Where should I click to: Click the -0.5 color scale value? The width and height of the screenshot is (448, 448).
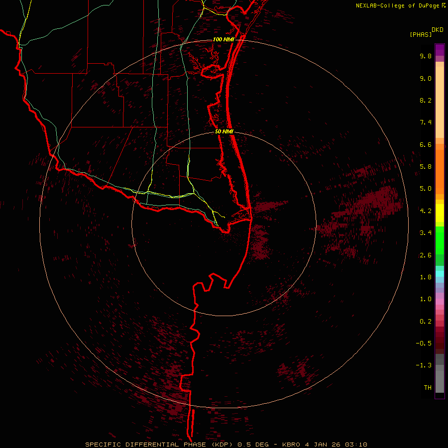424,343
